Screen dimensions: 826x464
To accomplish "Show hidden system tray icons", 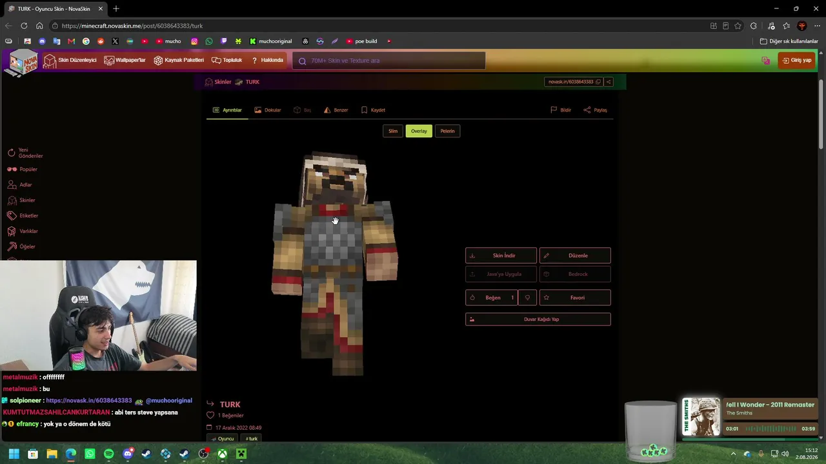I will (733, 454).
